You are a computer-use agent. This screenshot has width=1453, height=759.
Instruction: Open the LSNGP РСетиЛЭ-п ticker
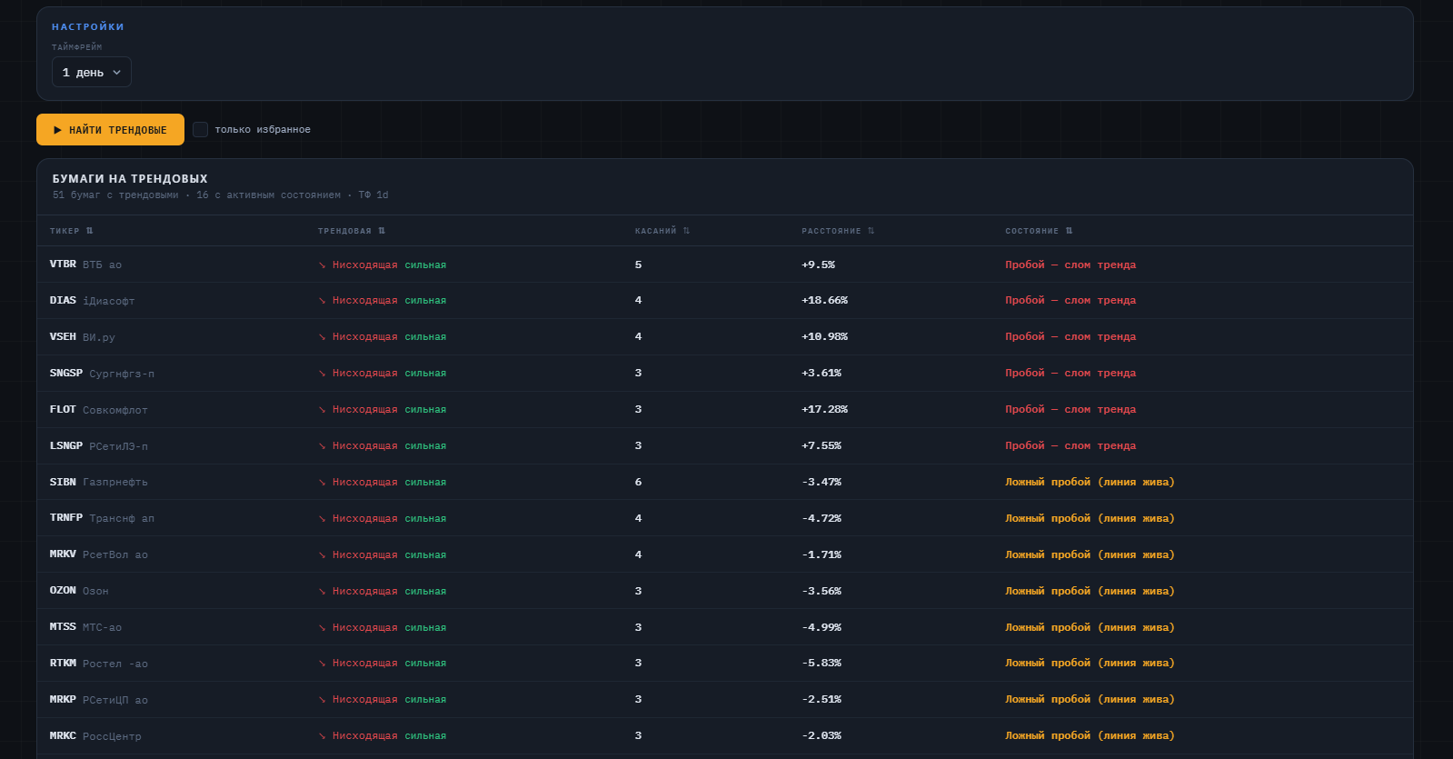coord(98,445)
